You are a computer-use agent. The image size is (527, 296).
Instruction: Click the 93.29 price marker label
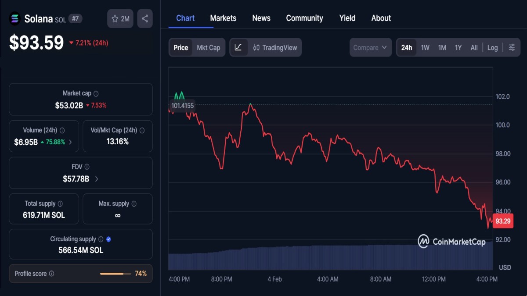[502, 221]
